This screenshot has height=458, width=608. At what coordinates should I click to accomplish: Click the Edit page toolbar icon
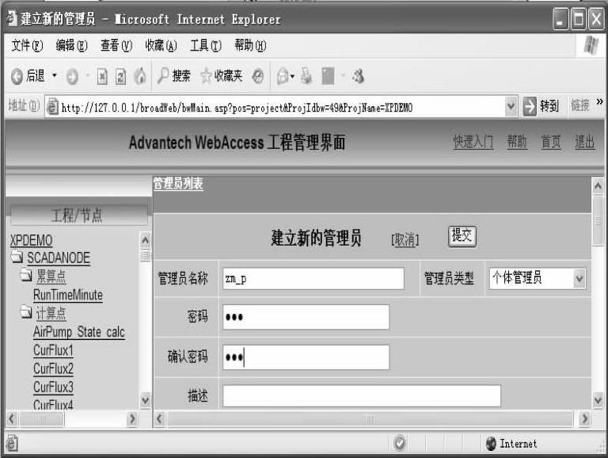(x=328, y=76)
